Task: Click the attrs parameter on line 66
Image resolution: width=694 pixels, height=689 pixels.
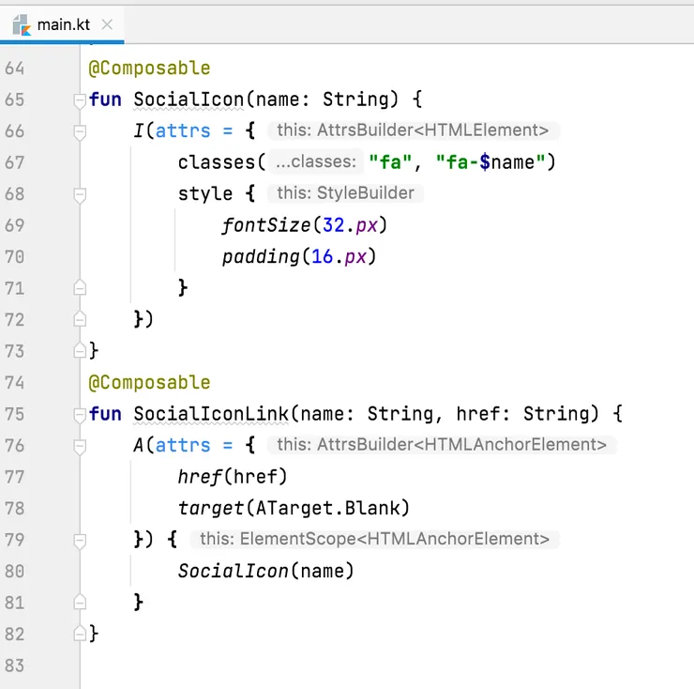Action: click(183, 131)
